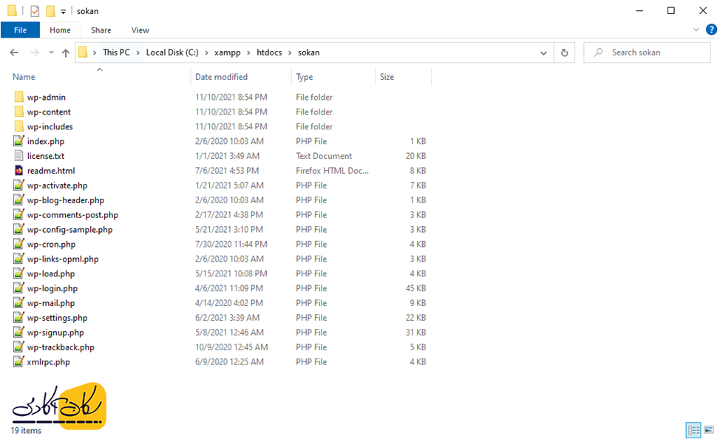Image resolution: width=720 pixels, height=439 pixels.
Task: Click the wp-mail.php file icon
Action: click(18, 302)
